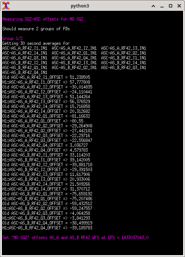Click the H1:ASC-AS_A_RF42_Q4_OFFSET line
The image size is (185, 257).
click(x=45, y=150)
